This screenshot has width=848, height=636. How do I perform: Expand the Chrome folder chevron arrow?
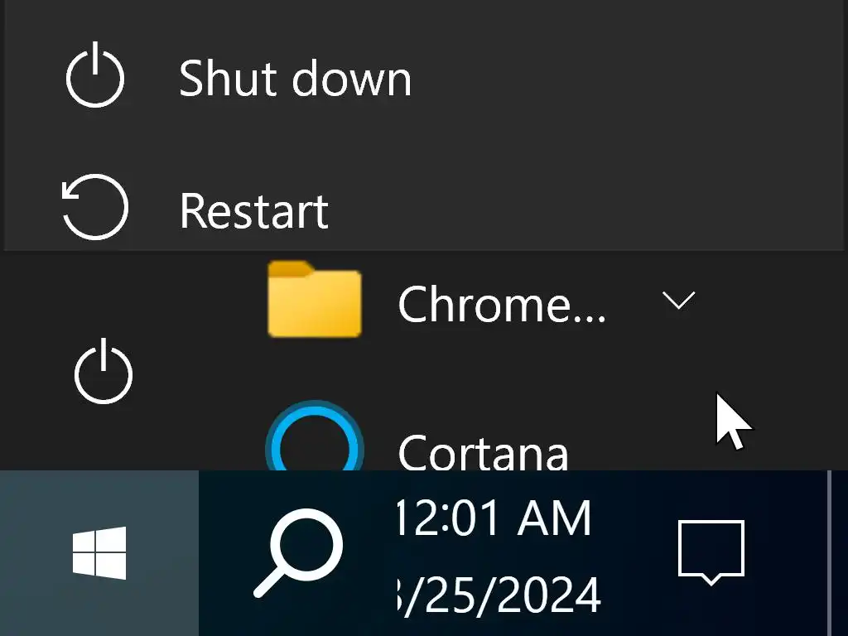[678, 301]
